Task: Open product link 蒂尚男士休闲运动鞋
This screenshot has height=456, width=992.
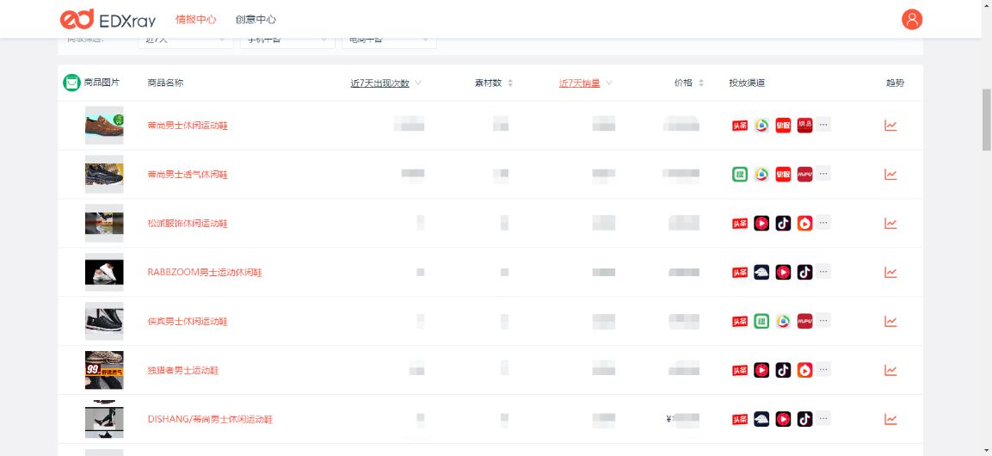Action: (x=188, y=126)
